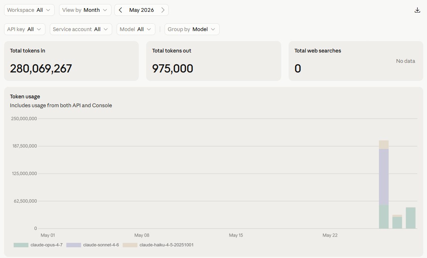Screen dimensions: 427x258
Task: Go to previous month arrow
Action: pos(120,10)
